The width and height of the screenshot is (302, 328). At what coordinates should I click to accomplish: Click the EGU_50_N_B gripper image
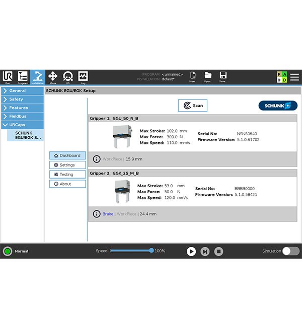point(122,137)
